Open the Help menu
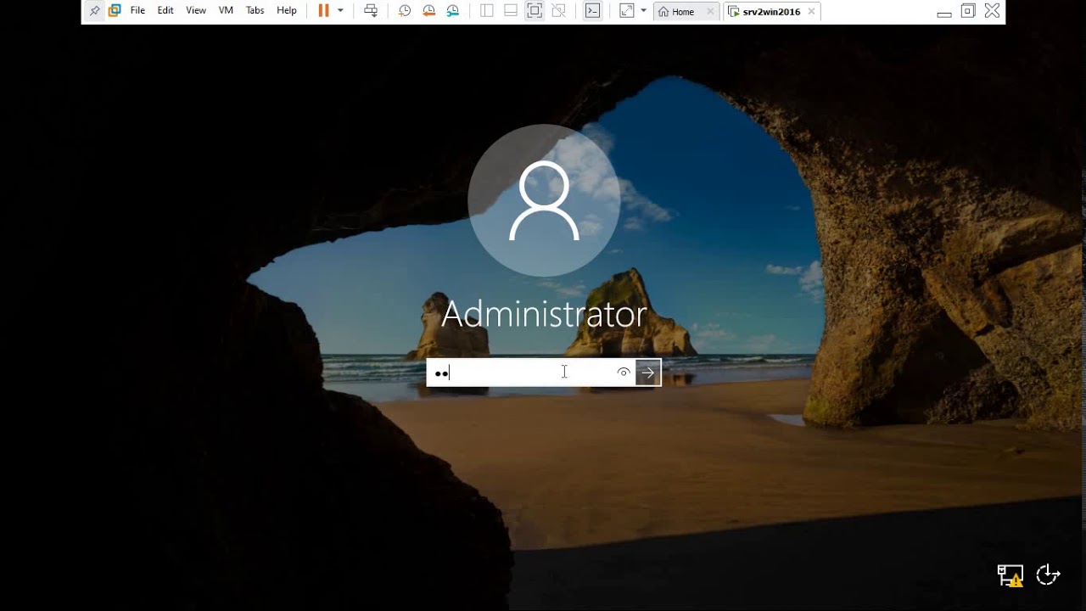 tap(287, 11)
